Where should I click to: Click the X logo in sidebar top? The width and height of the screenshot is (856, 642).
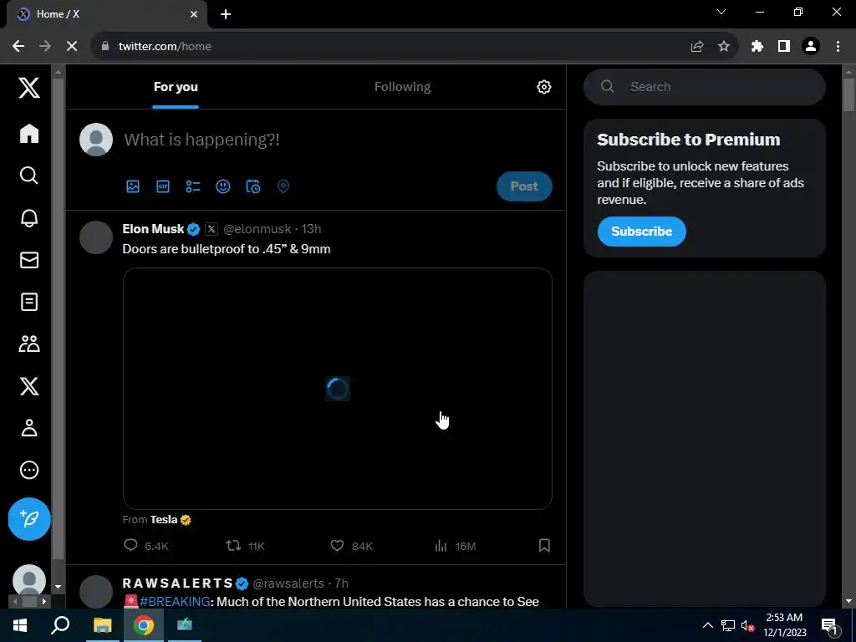point(29,87)
